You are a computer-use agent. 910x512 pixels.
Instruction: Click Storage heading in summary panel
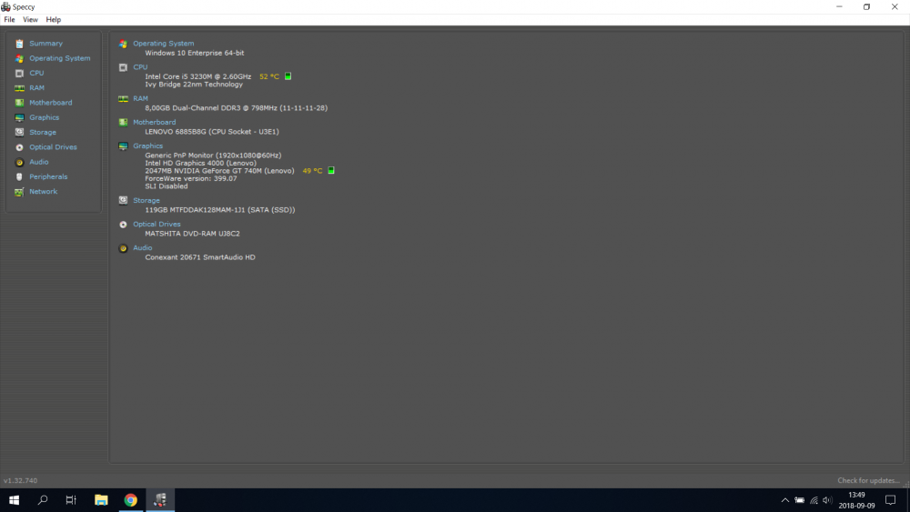coord(147,201)
